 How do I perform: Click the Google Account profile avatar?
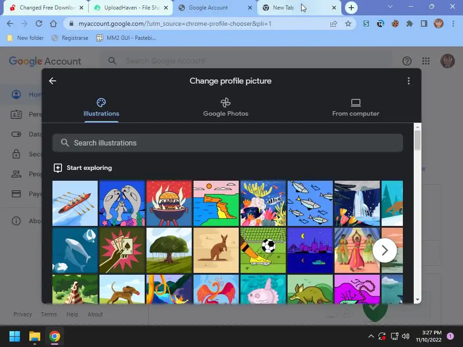[x=447, y=61]
